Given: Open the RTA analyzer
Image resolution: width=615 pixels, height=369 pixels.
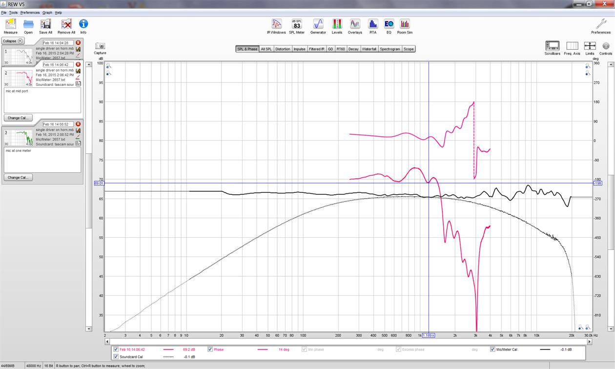Looking at the screenshot, I should (373, 26).
